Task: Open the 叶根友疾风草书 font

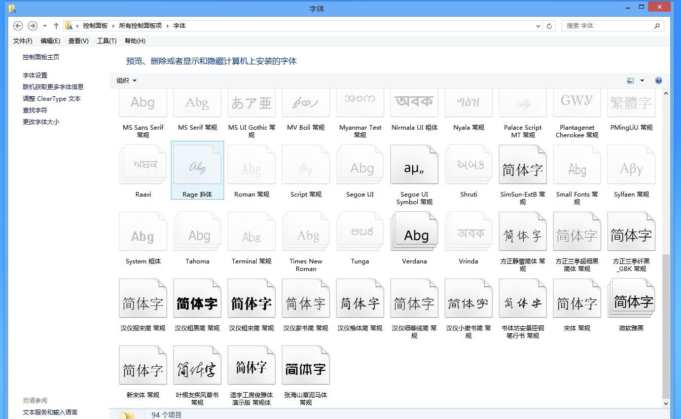Action: 197,365
